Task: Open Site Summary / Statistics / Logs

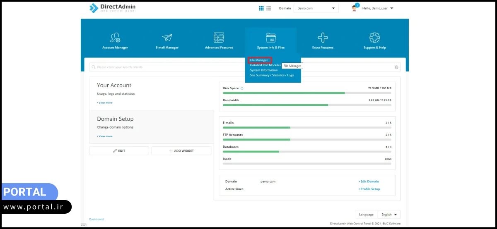Action: tap(272, 75)
